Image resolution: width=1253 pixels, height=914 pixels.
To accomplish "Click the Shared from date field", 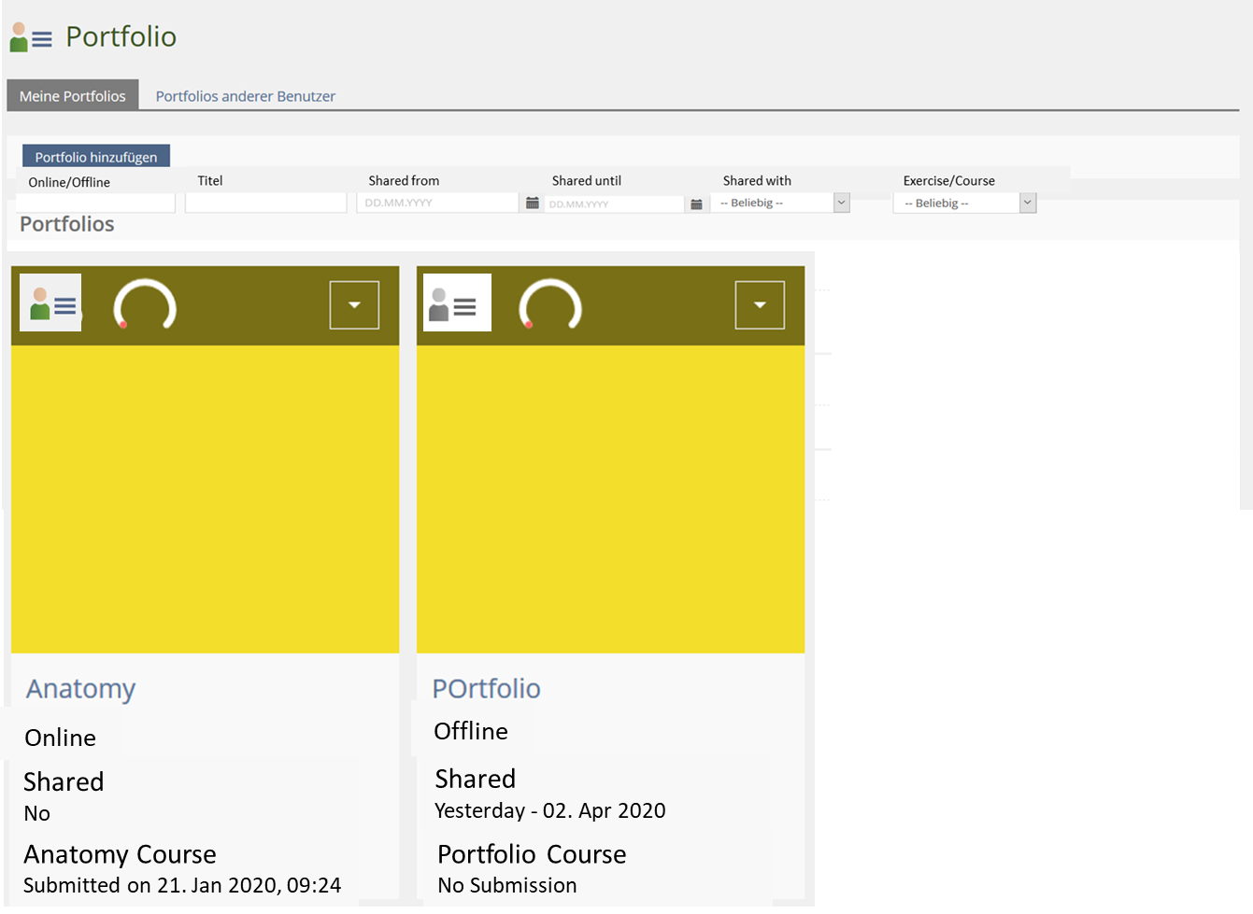I will (436, 203).
